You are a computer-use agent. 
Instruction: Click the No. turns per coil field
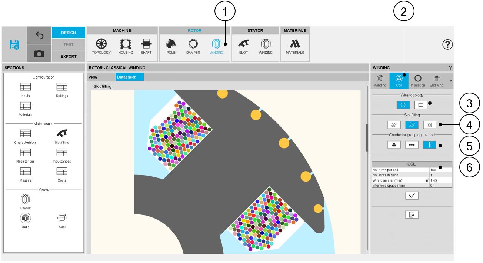point(440,170)
